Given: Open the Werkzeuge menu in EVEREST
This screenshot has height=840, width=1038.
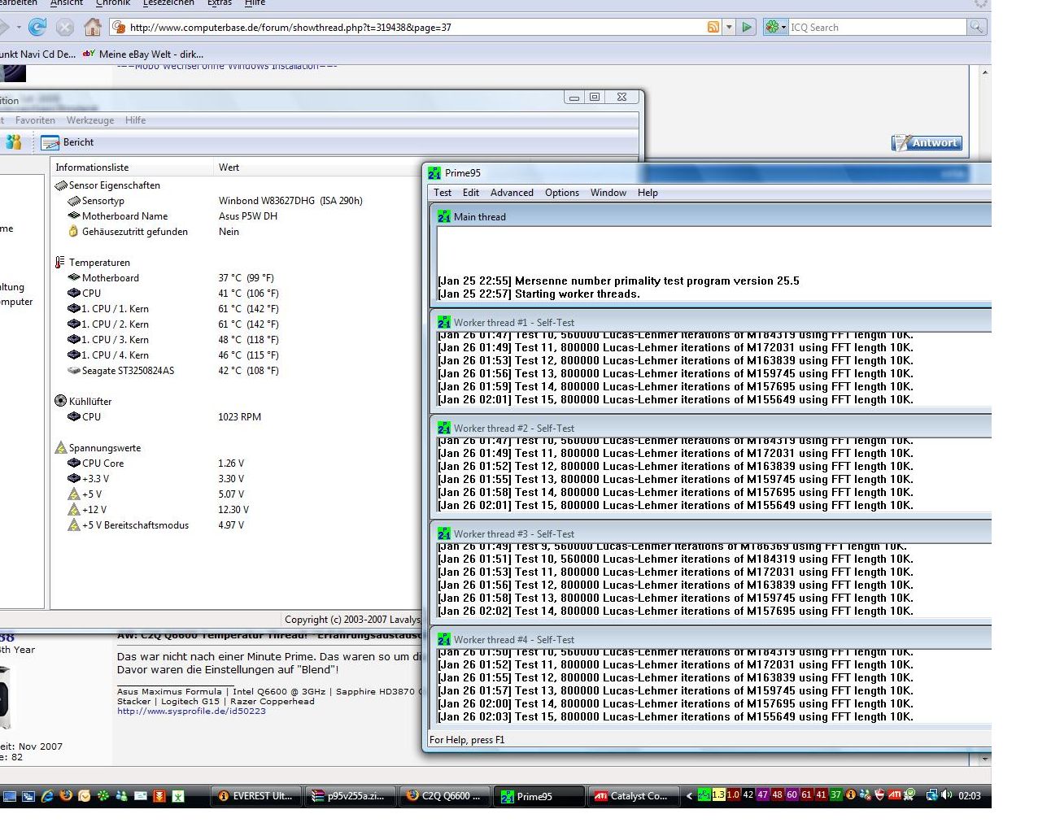Looking at the screenshot, I should [x=90, y=120].
